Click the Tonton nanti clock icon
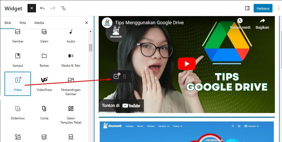Viewport: 282px width, 142px height. pyautogui.click(x=240, y=21)
